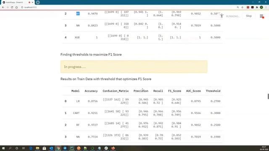Open Windows search from the taskbar
The height and width of the screenshot is (151, 269).
coord(10,148)
